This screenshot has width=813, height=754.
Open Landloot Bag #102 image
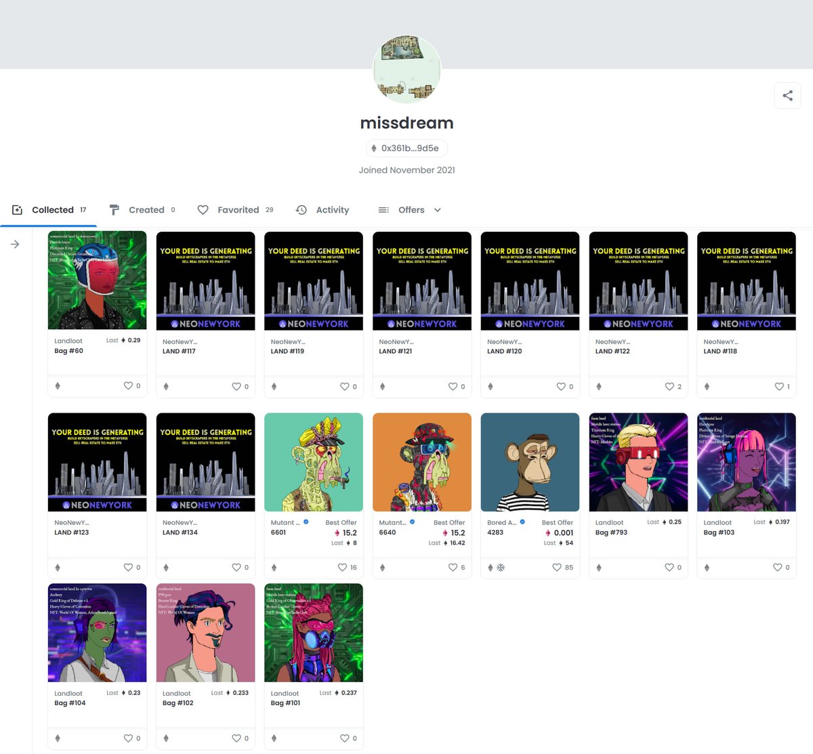click(205, 633)
